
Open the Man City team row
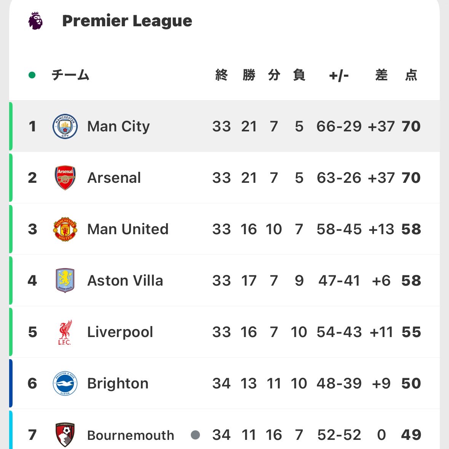click(x=118, y=126)
